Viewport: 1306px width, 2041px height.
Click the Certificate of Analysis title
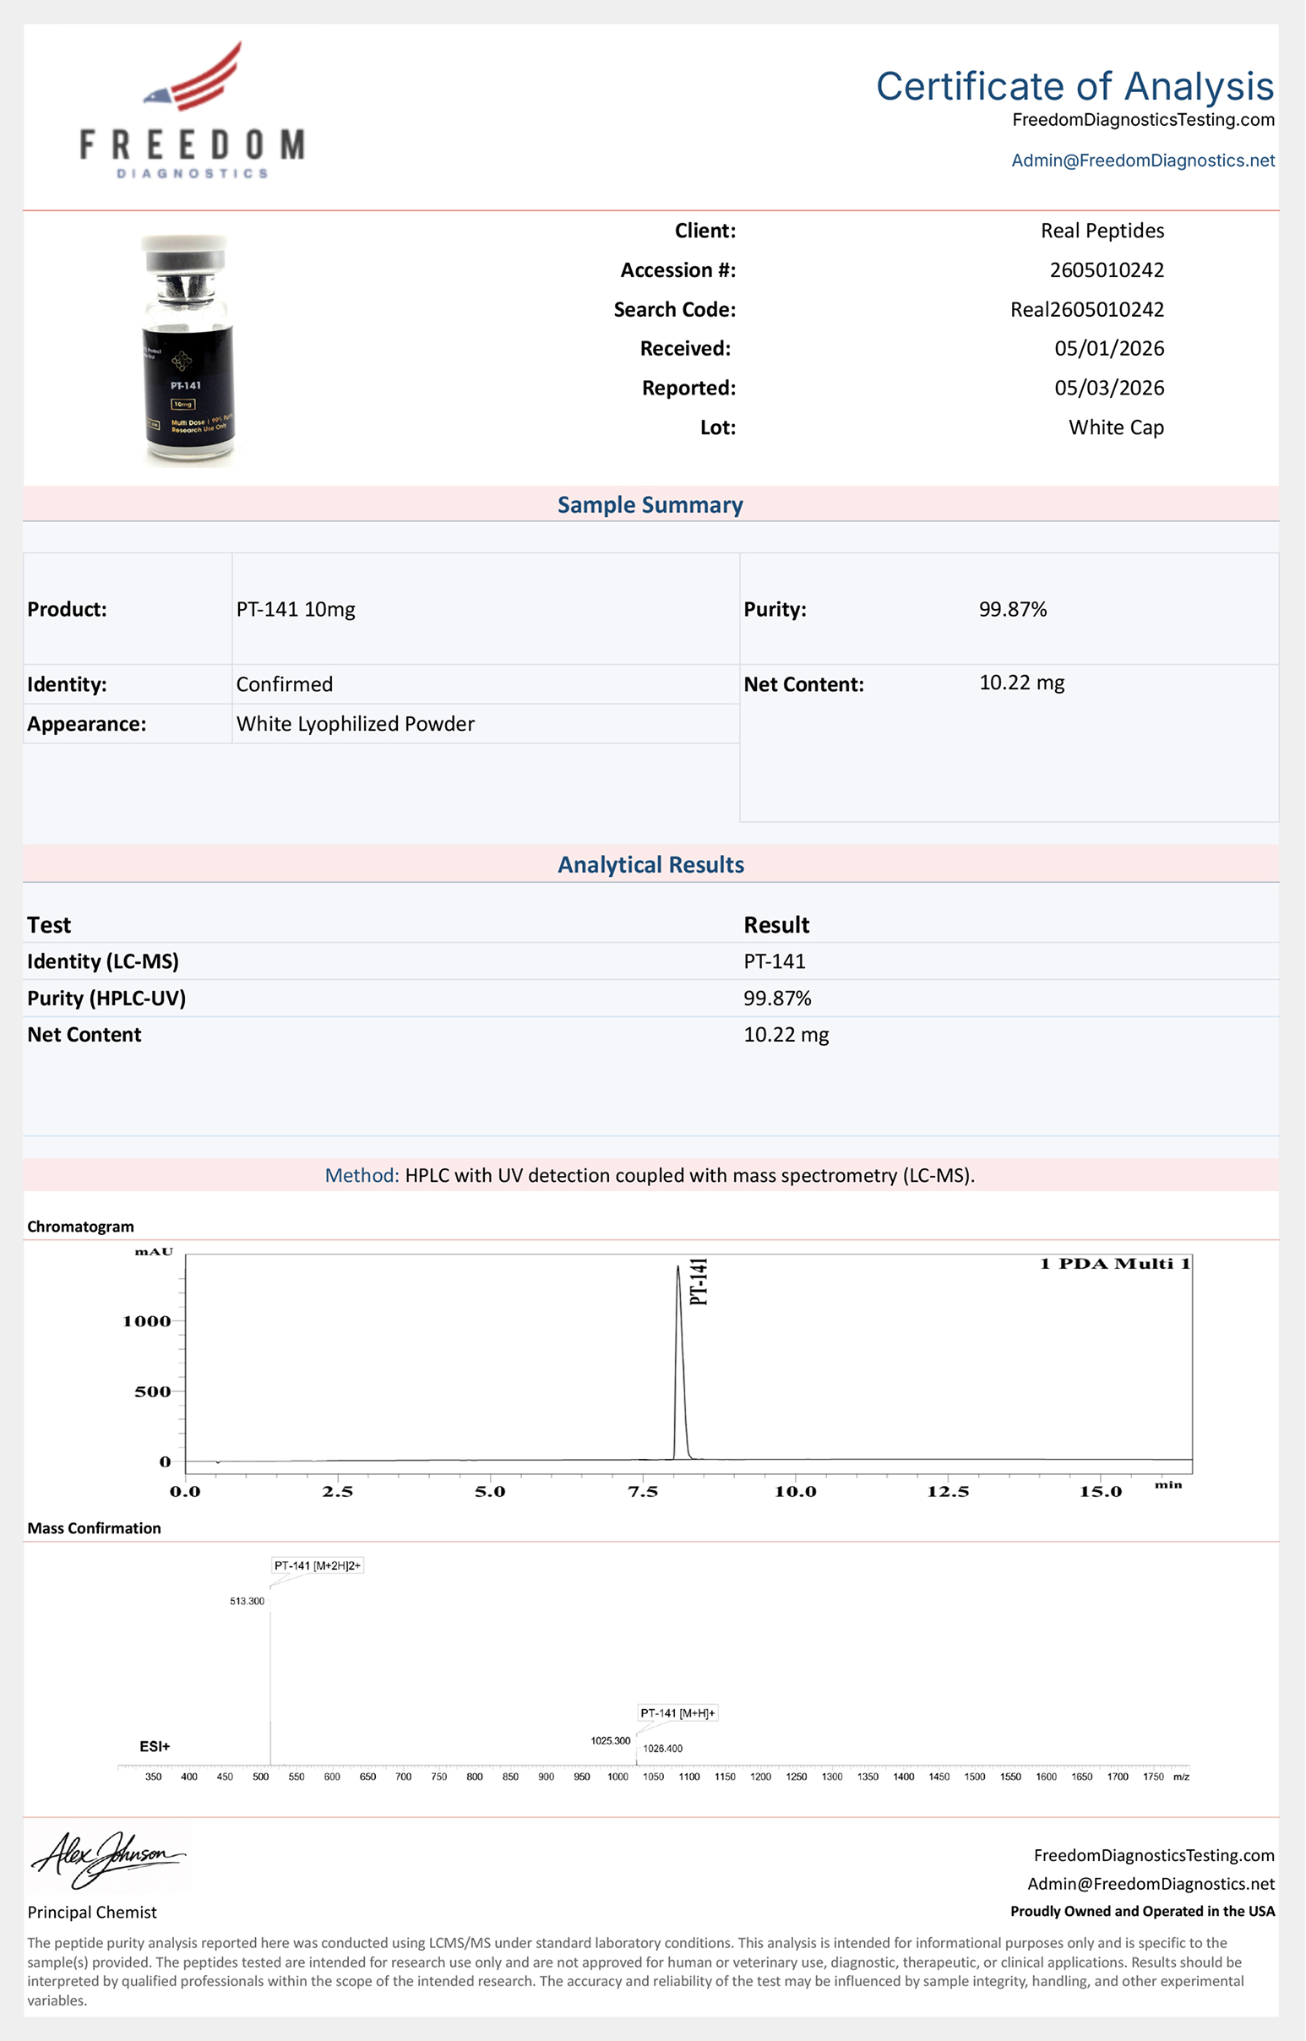click(1075, 85)
